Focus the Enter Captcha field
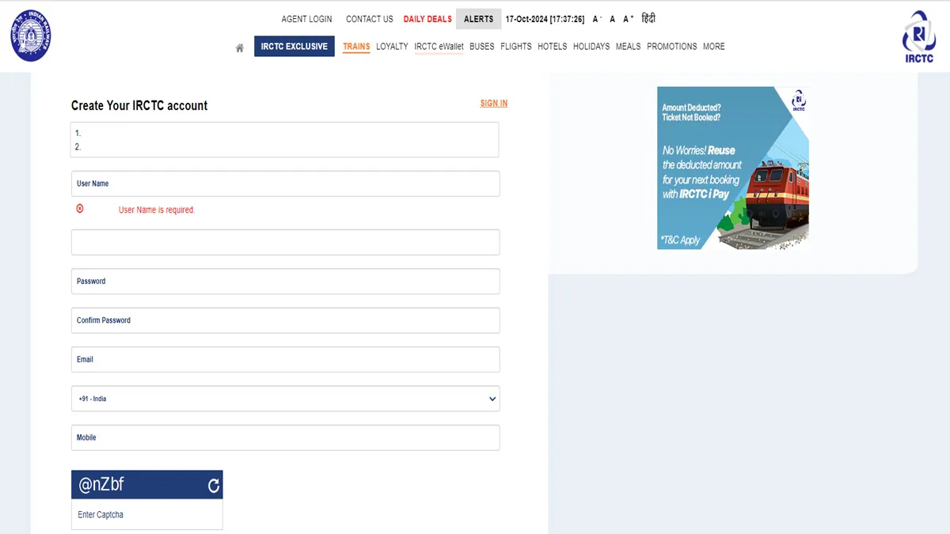 147,515
